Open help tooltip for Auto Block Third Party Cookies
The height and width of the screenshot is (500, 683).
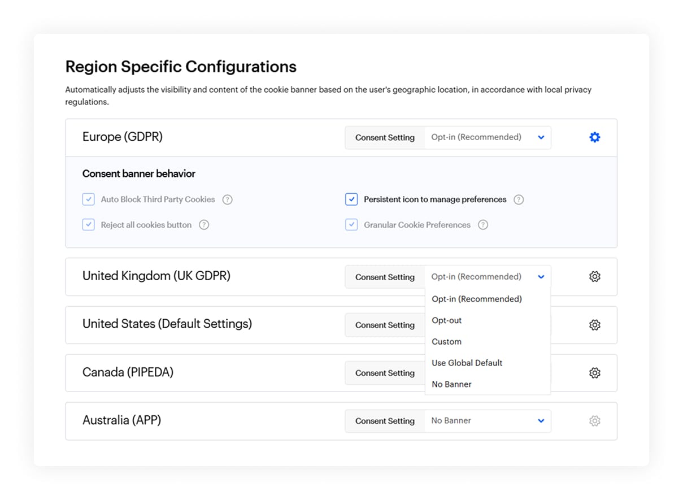click(x=227, y=199)
